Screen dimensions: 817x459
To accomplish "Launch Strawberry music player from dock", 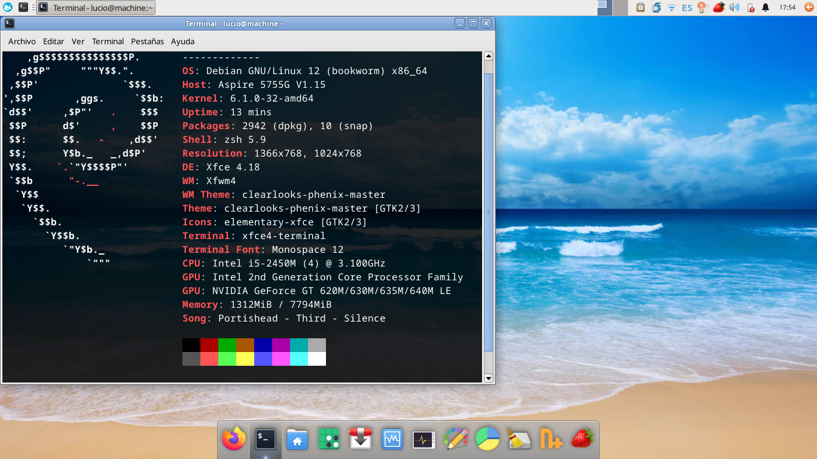I will 583,439.
